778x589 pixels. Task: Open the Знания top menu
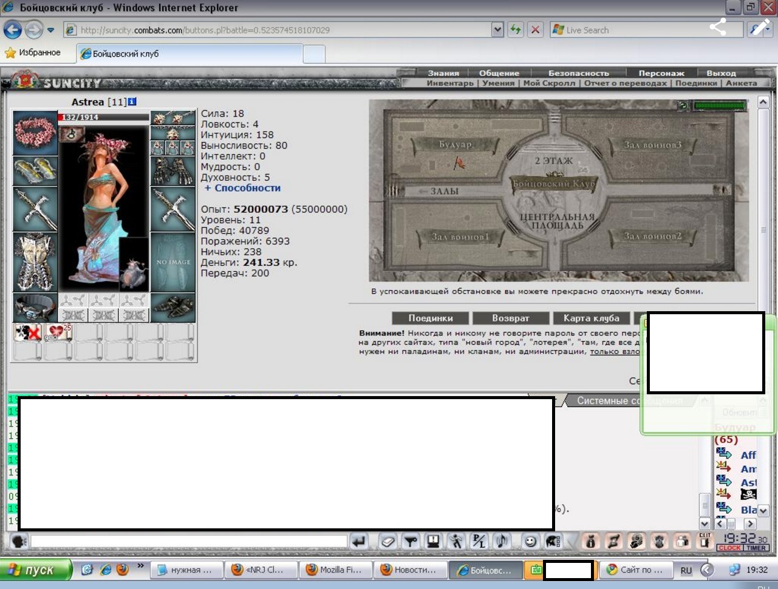click(x=443, y=73)
